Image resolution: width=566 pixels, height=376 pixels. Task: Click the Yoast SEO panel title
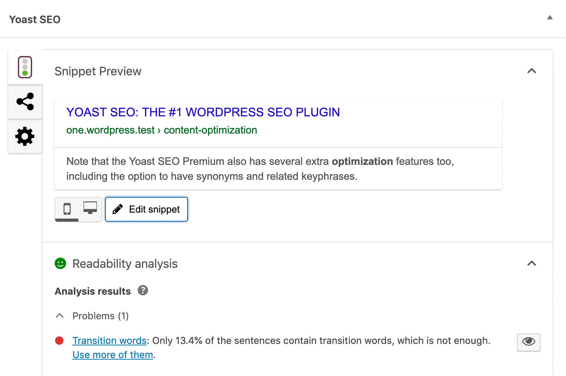pos(35,19)
